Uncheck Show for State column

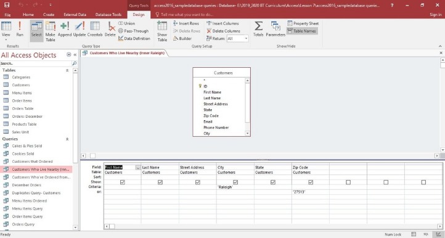(273, 182)
